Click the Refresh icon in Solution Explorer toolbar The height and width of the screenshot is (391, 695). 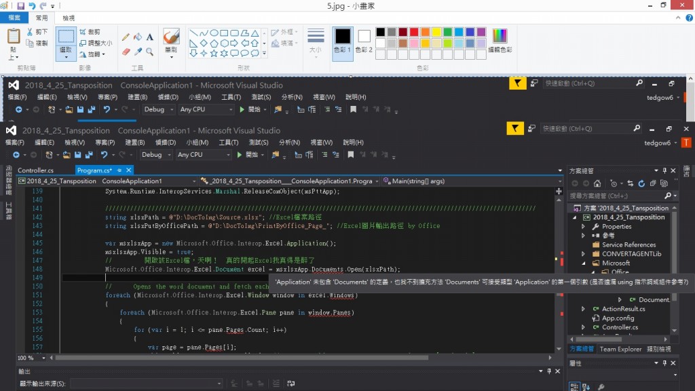click(641, 183)
